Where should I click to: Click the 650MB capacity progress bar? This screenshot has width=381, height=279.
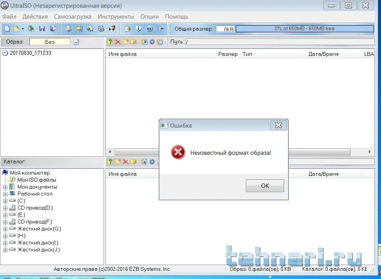(x=305, y=29)
